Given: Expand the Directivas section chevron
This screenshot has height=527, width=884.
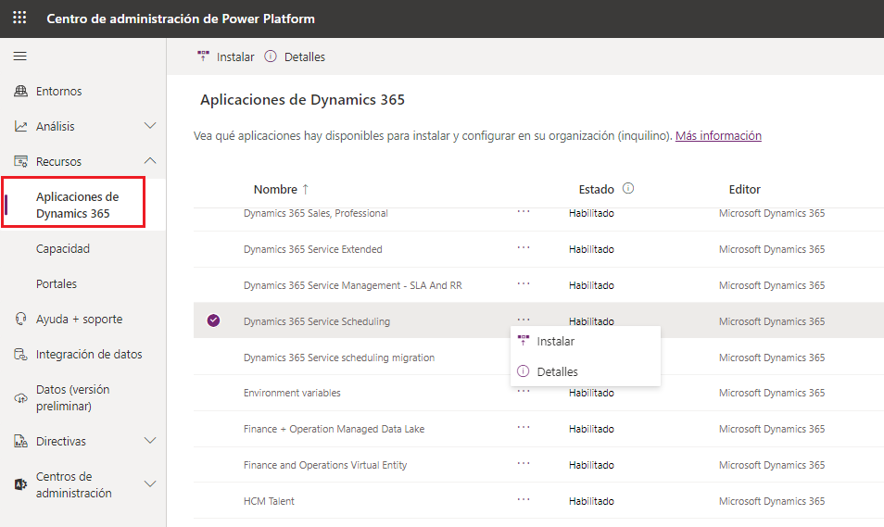Looking at the screenshot, I should click(x=150, y=441).
